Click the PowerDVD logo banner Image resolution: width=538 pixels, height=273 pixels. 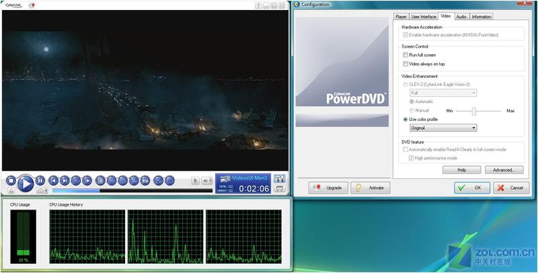(x=342, y=62)
